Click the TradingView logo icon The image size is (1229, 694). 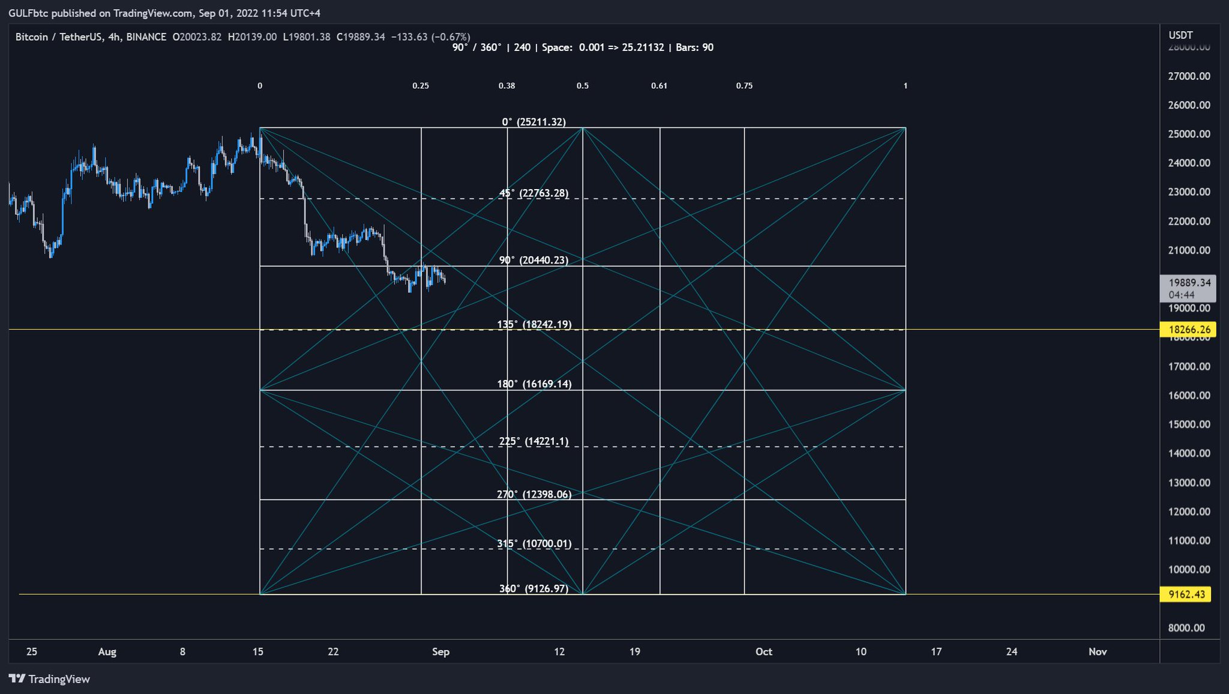17,679
